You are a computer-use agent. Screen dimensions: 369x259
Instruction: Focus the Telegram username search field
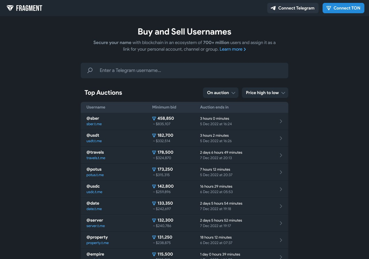coord(190,71)
